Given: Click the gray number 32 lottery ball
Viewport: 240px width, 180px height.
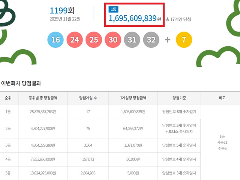Looking at the screenshot, I should [151, 40].
